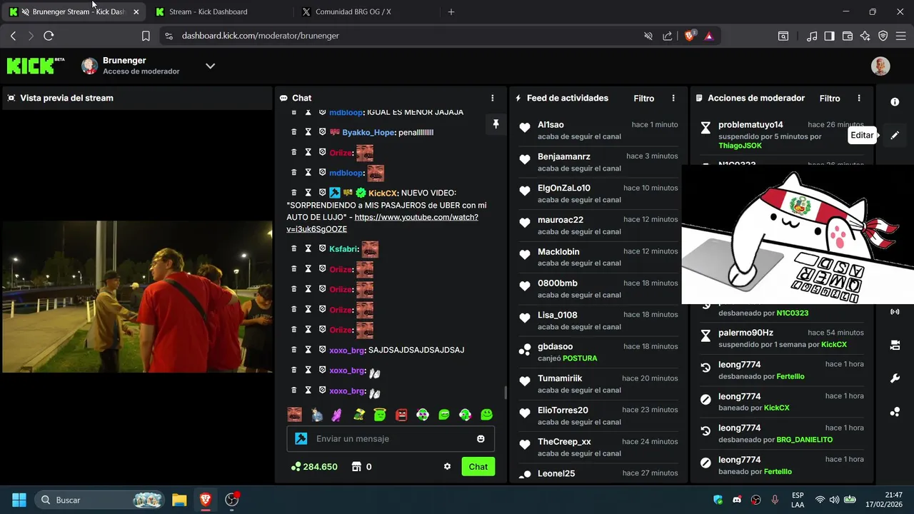Open a new browser tab with plus button
This screenshot has width=914, height=514.
pyautogui.click(x=451, y=12)
